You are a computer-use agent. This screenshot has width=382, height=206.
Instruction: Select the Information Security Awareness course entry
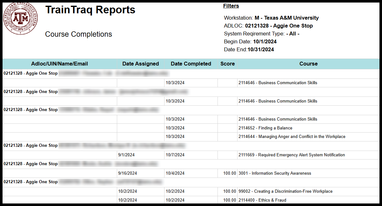pos(275,173)
